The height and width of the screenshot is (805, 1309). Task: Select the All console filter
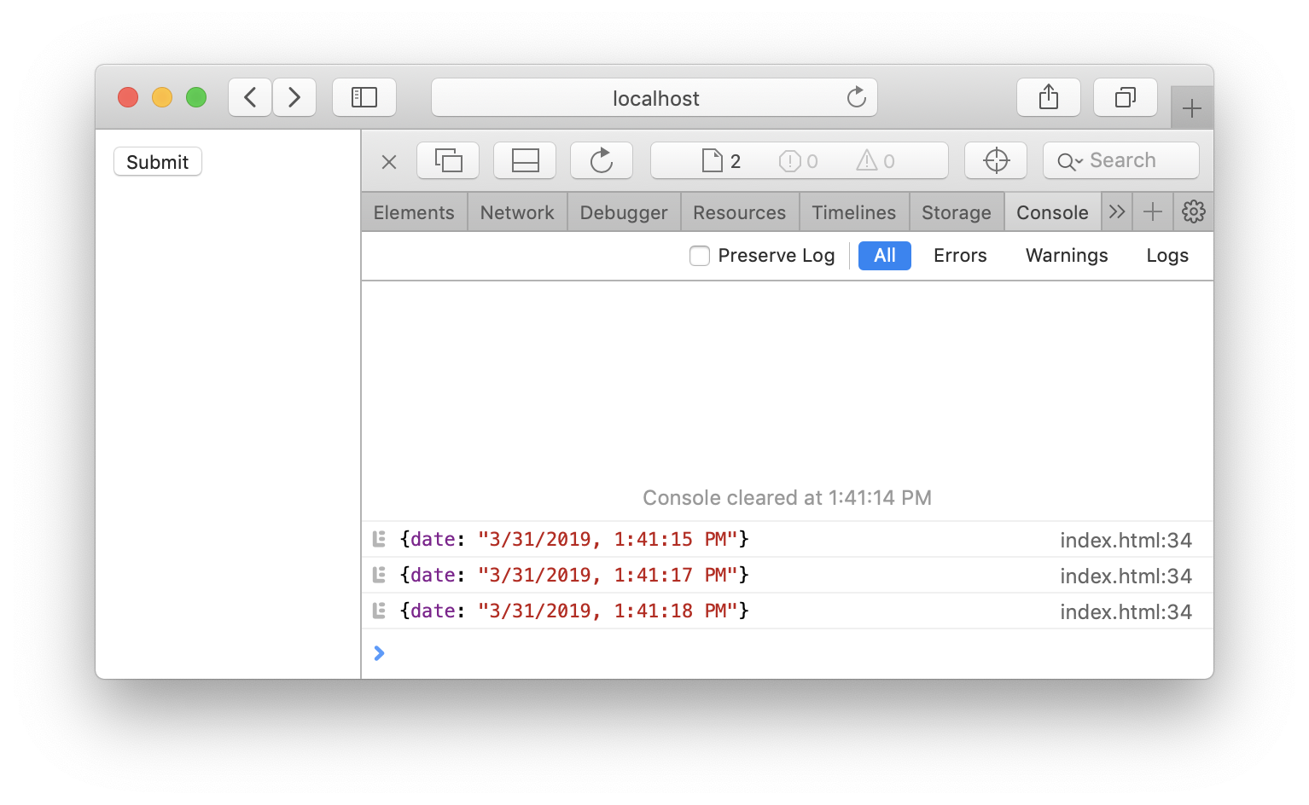pos(885,256)
